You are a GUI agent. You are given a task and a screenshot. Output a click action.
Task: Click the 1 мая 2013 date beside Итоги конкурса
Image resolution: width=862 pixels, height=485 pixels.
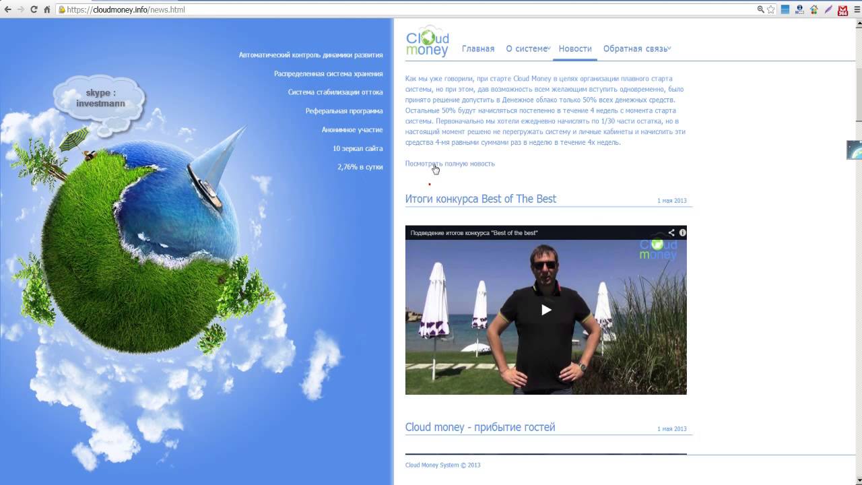coord(672,201)
